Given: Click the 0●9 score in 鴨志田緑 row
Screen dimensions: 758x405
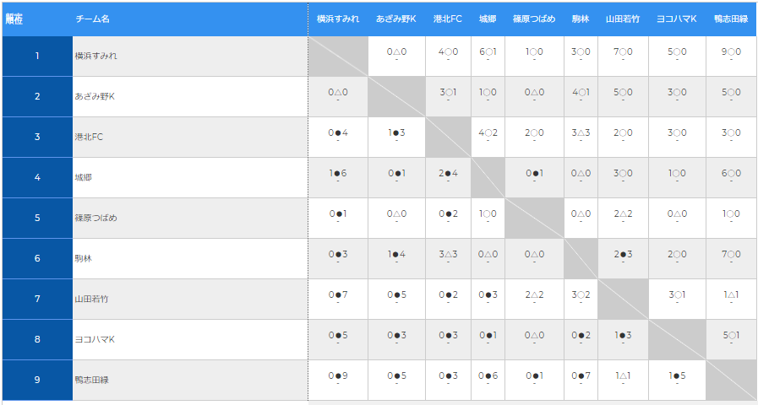Looking at the screenshot, I should (x=338, y=376).
